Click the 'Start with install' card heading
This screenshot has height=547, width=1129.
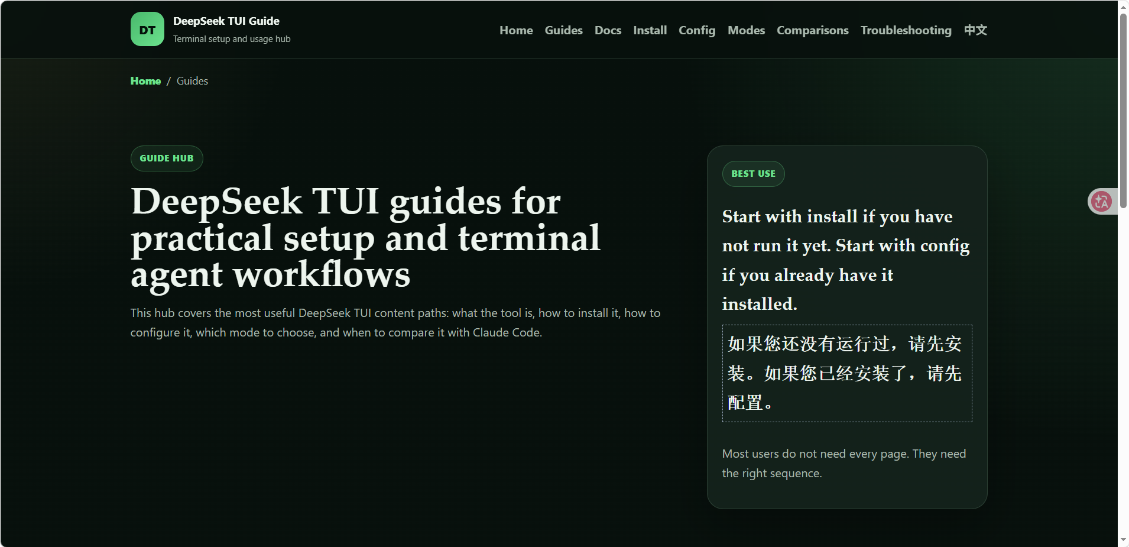pos(846,260)
